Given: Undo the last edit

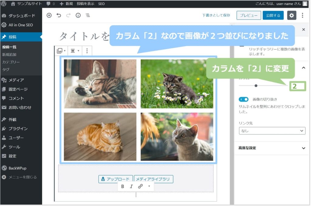Looking at the screenshot, I should click(59, 15).
